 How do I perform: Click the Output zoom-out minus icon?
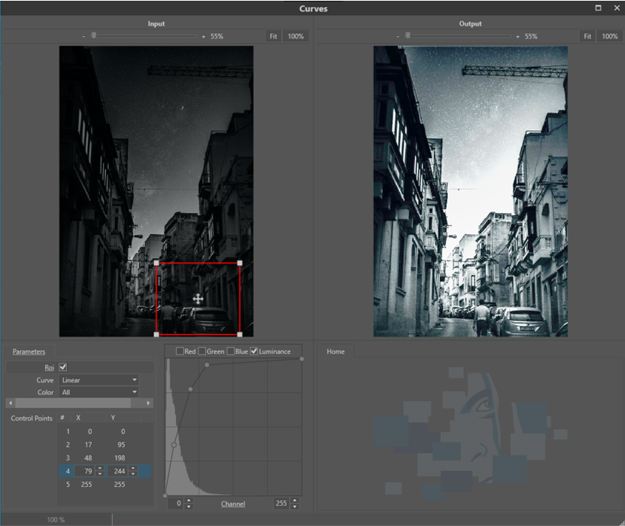pos(398,36)
